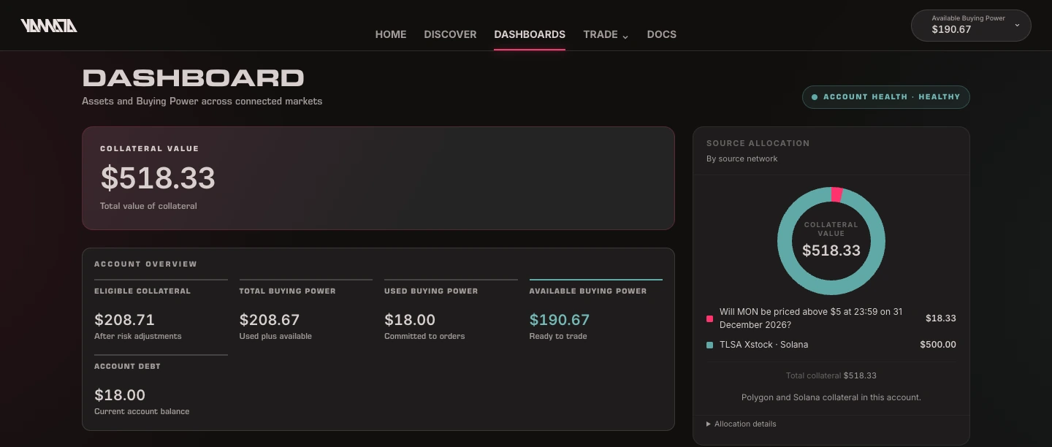Click 'Committed to orders' caption
Screen dimensions: 1052x447
click(424, 336)
